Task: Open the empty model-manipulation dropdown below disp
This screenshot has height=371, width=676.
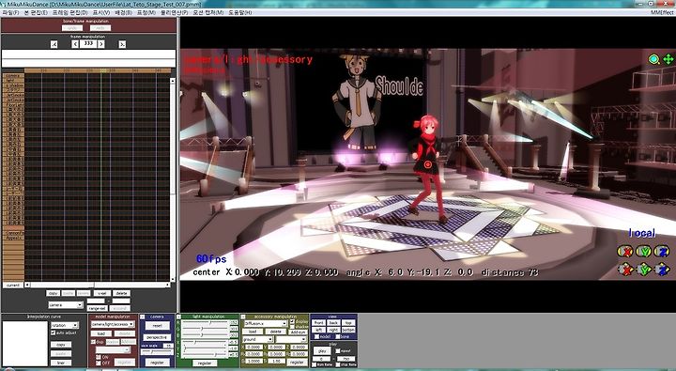Action: 113,349
